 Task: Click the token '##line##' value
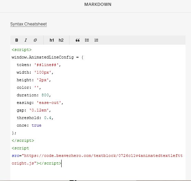(46, 65)
